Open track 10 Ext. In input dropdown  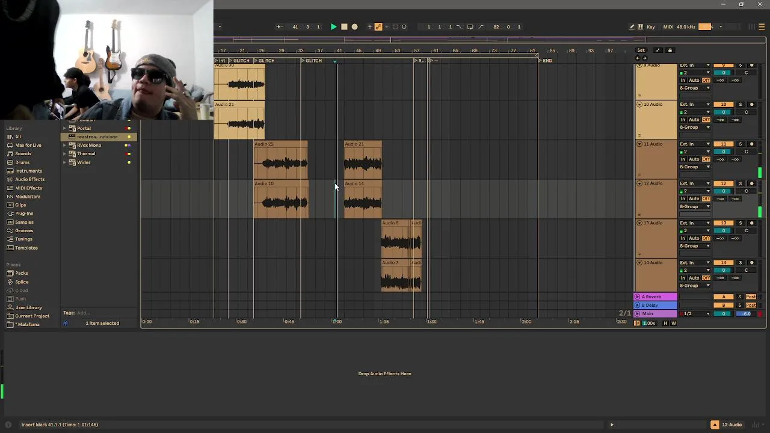(695, 105)
